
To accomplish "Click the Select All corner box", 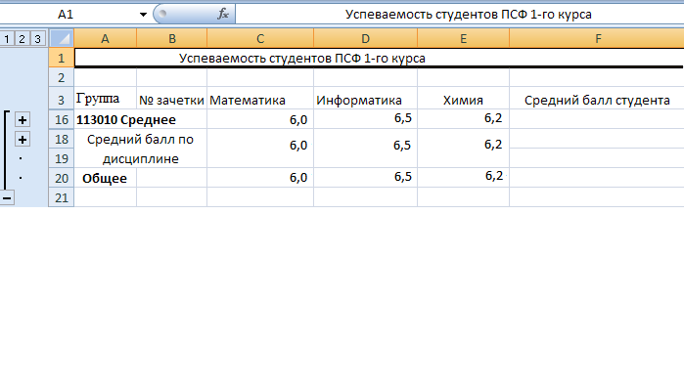I will (x=61, y=38).
